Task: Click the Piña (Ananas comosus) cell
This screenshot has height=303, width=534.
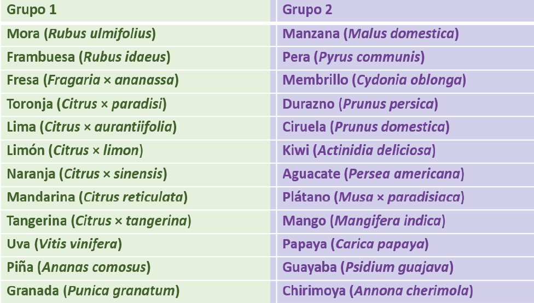Action: click(x=136, y=269)
